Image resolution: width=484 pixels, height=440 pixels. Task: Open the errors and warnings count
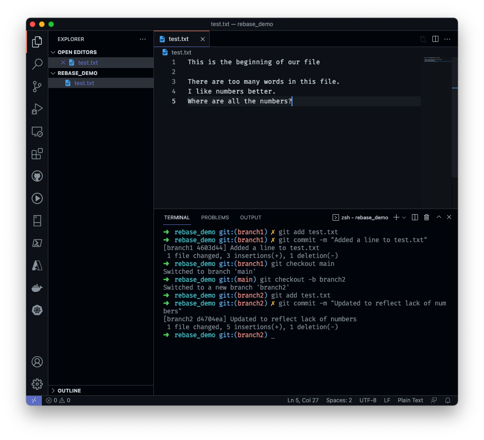58,400
